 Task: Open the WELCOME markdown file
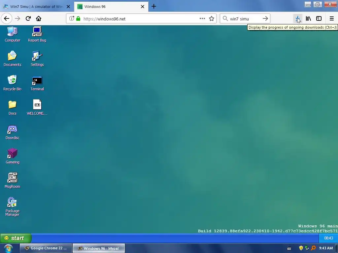37,107
